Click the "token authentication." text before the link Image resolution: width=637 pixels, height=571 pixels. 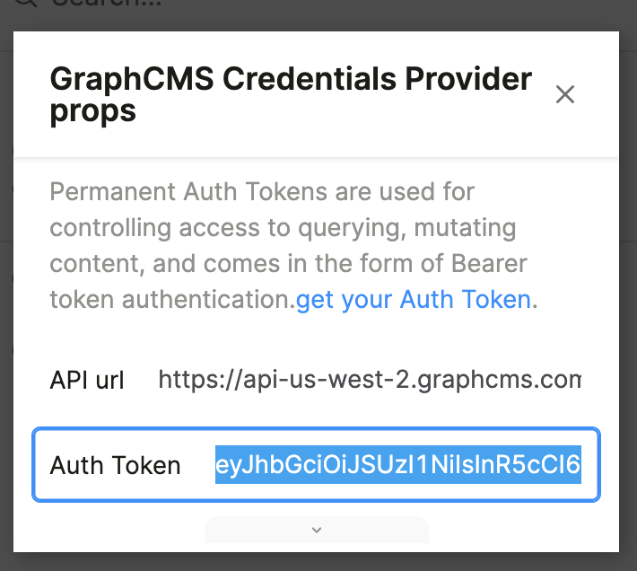pyautogui.click(x=171, y=299)
